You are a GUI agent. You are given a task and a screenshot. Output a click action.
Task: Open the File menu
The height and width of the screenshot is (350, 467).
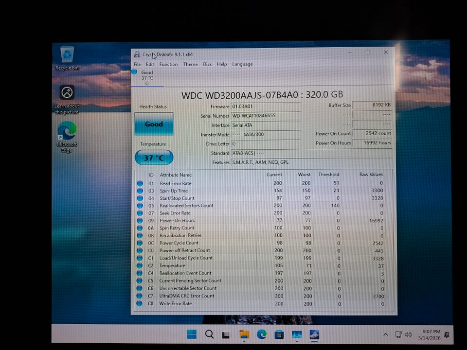point(137,64)
